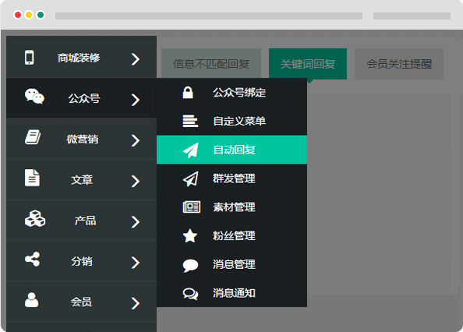
Task: Click the book icon next to 微营销
Action: 33,137
